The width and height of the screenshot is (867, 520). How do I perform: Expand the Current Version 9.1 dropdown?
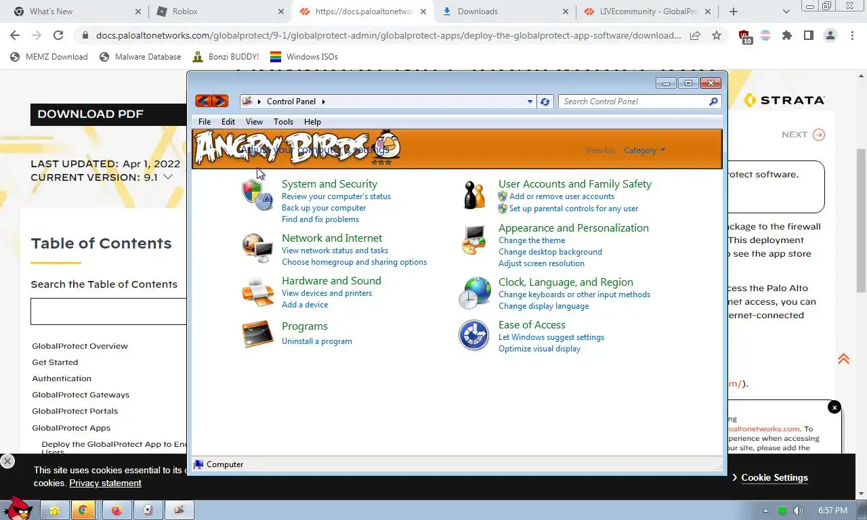(x=167, y=177)
